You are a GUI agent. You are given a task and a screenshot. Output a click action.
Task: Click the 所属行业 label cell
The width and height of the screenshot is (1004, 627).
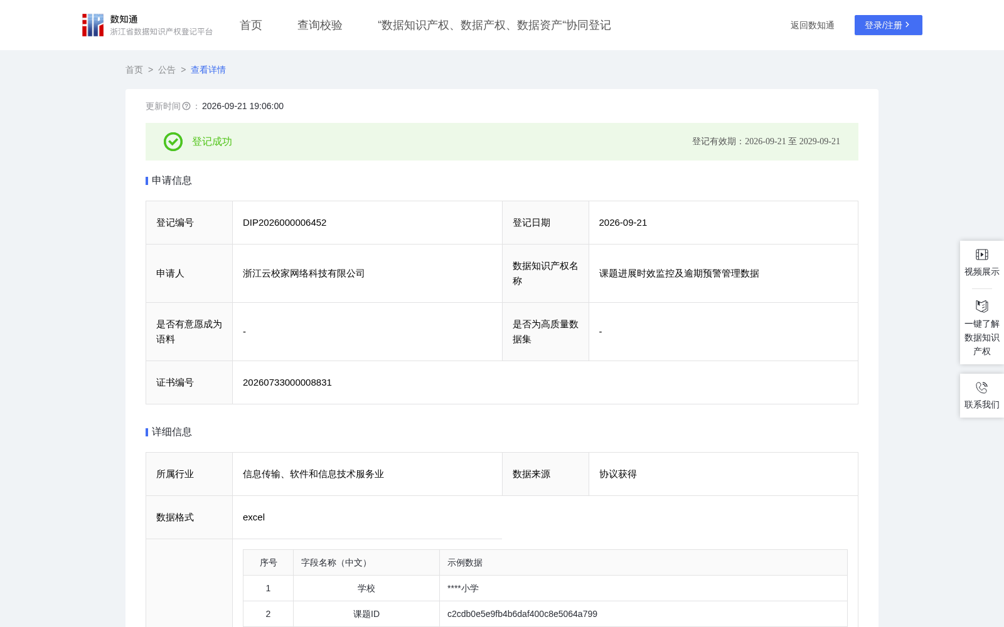tap(190, 474)
